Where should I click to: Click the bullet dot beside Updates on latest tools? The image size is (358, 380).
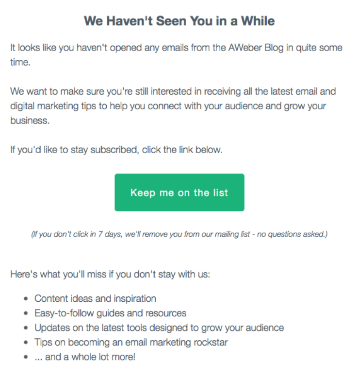pyautogui.click(x=26, y=328)
